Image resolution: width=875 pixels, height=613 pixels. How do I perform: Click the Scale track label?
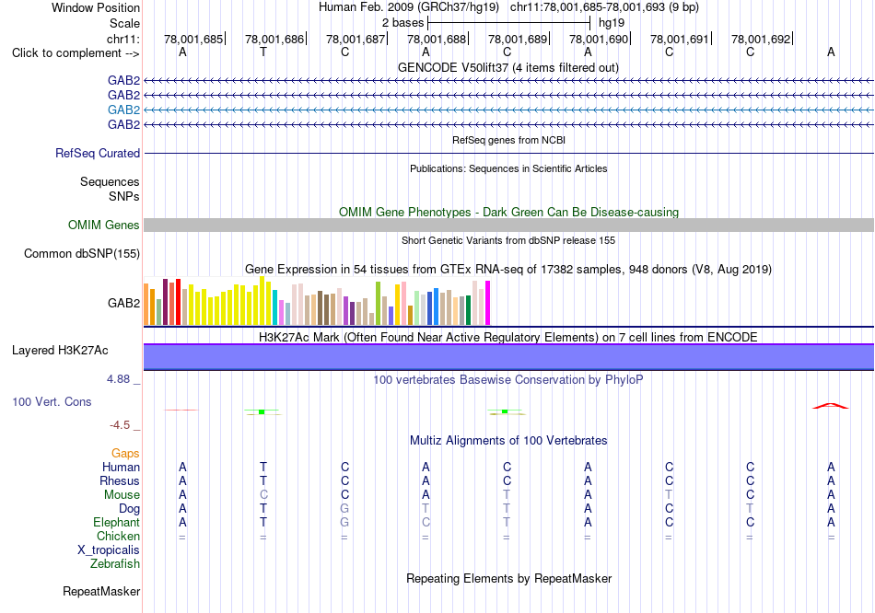click(124, 23)
